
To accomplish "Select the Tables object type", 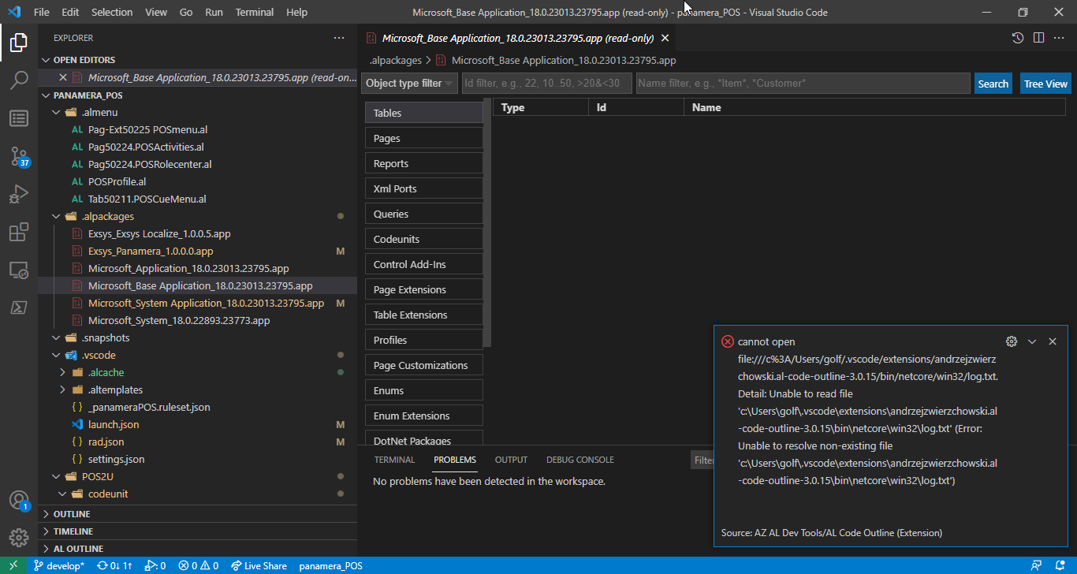I will tap(424, 113).
